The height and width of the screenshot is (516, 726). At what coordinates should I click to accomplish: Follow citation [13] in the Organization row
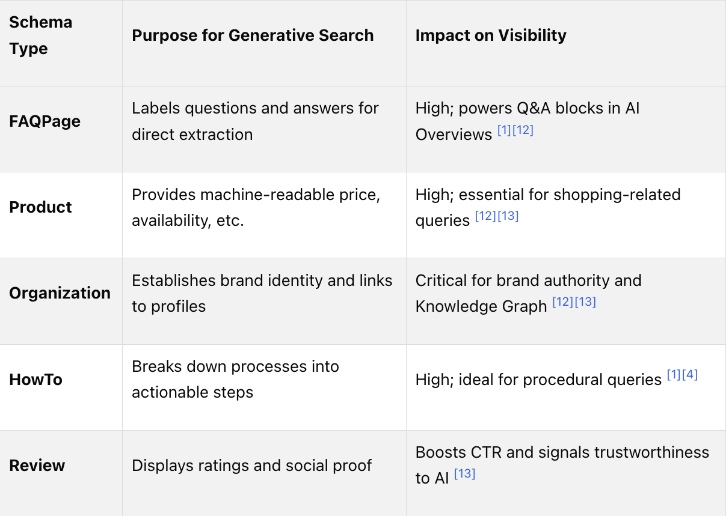coord(585,302)
